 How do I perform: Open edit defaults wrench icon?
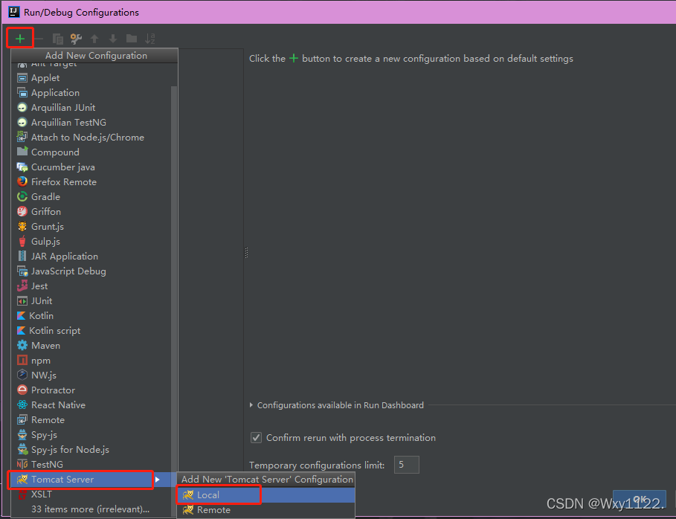[77, 39]
